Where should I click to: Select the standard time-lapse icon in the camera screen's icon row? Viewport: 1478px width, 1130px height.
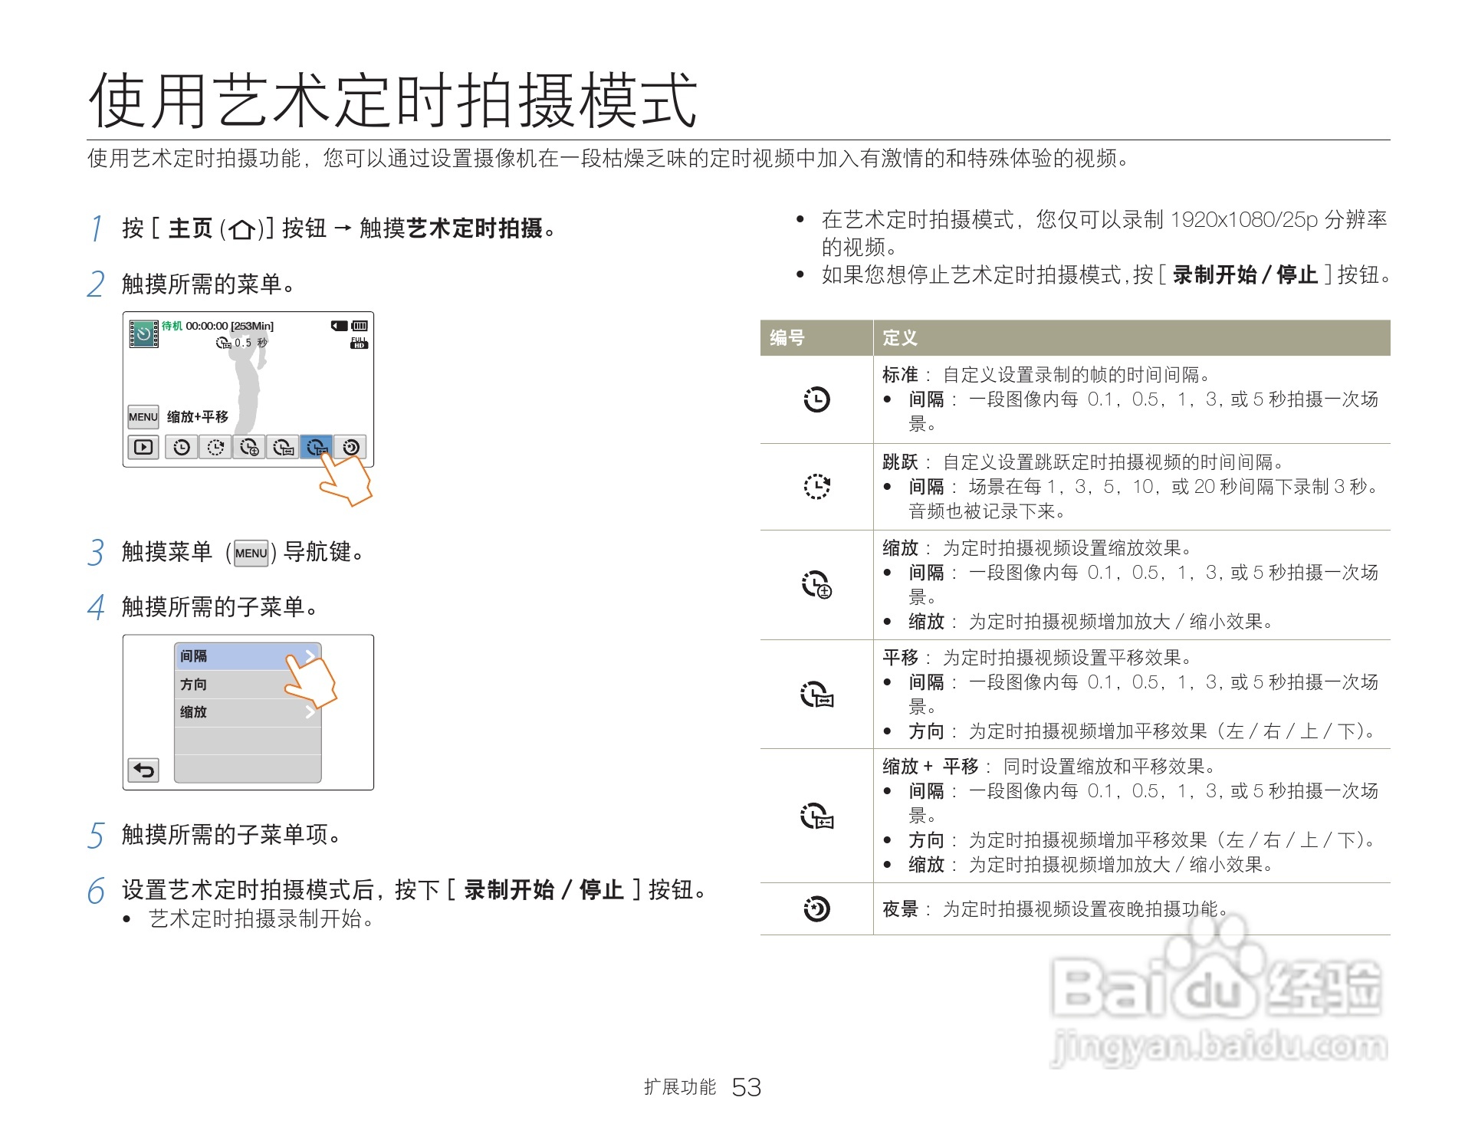[182, 447]
